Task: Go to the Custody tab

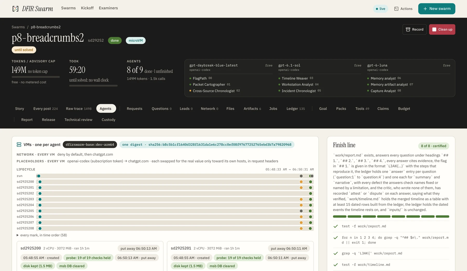Action: click(108, 120)
